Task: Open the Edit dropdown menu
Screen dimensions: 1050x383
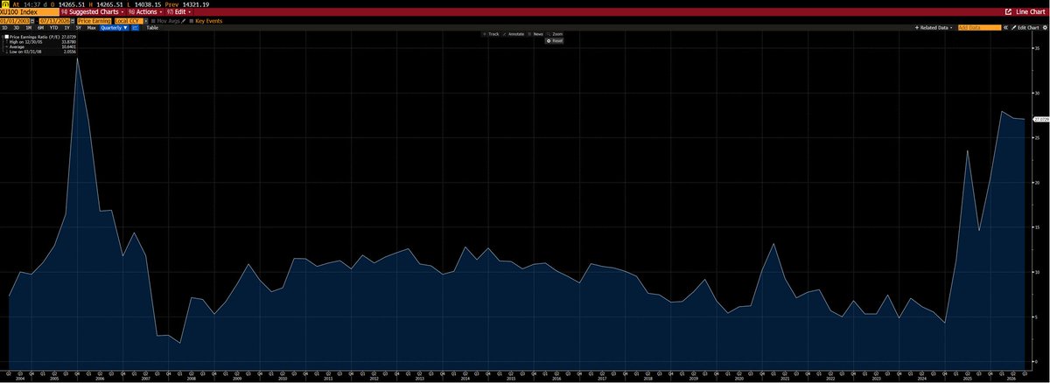Action: click(178, 12)
